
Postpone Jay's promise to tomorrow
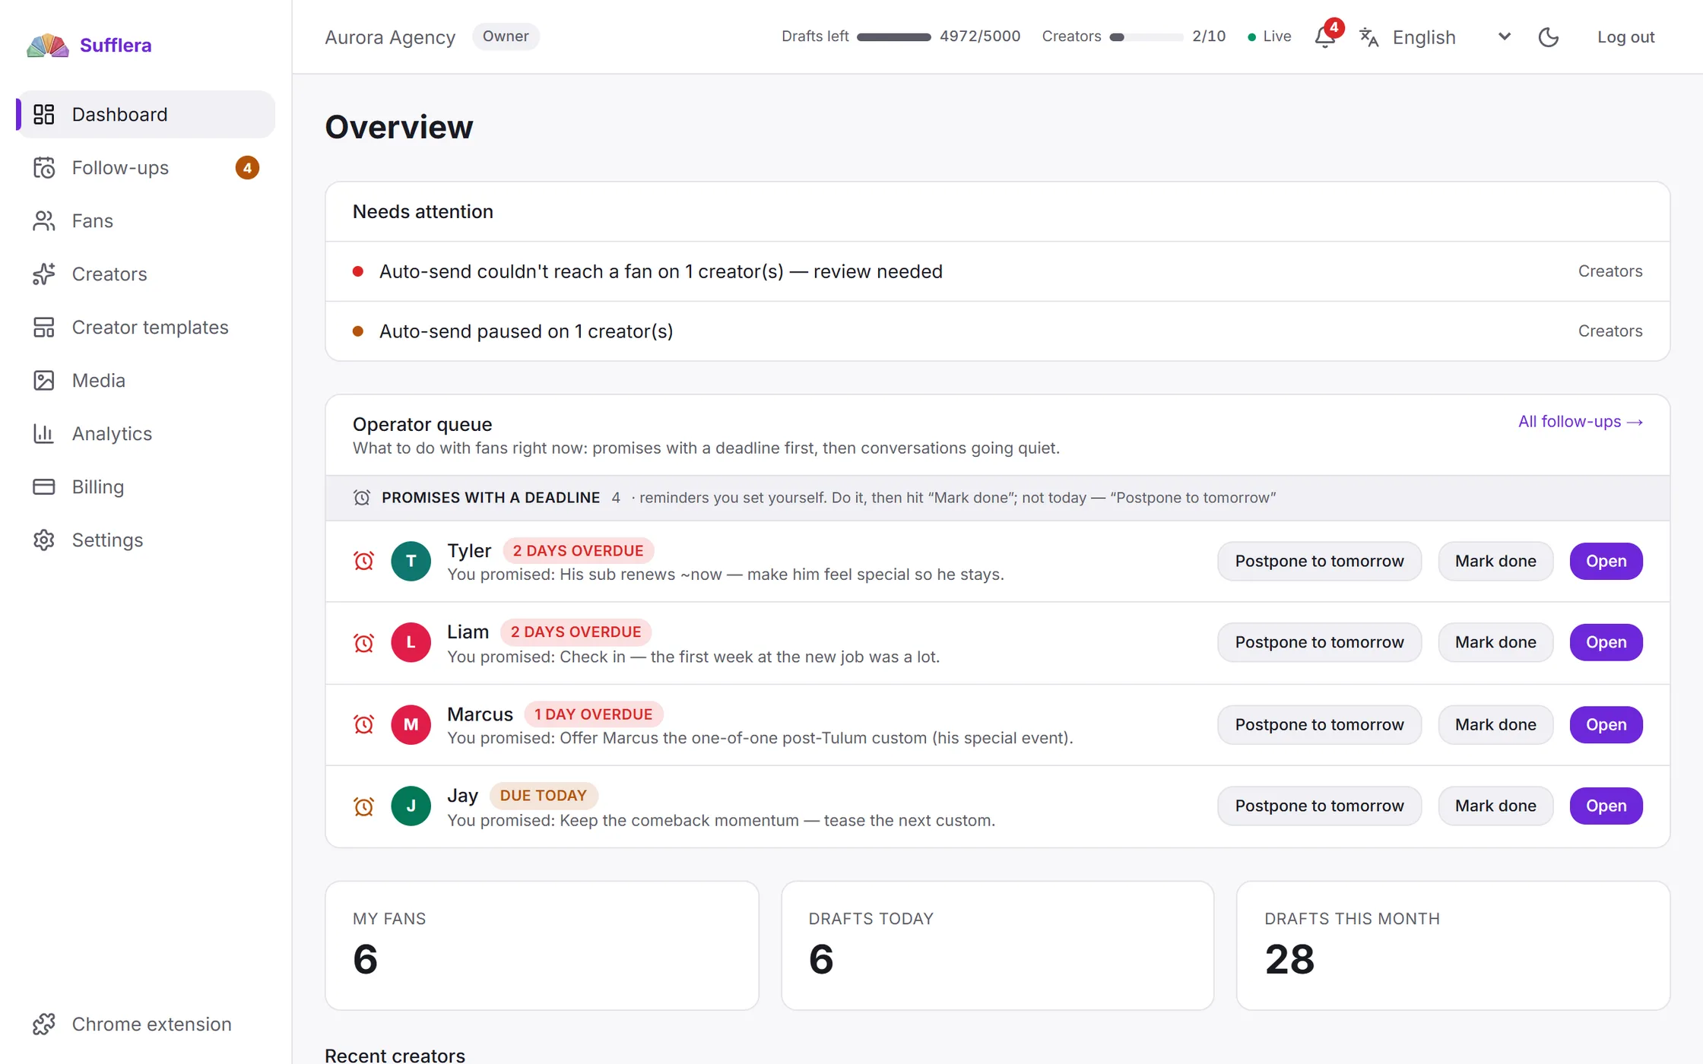click(x=1319, y=806)
